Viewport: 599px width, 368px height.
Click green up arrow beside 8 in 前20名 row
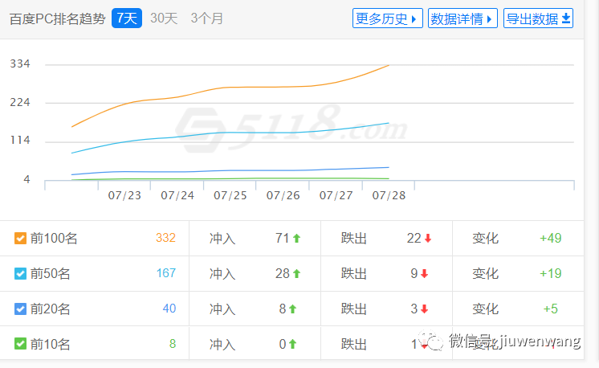click(292, 309)
